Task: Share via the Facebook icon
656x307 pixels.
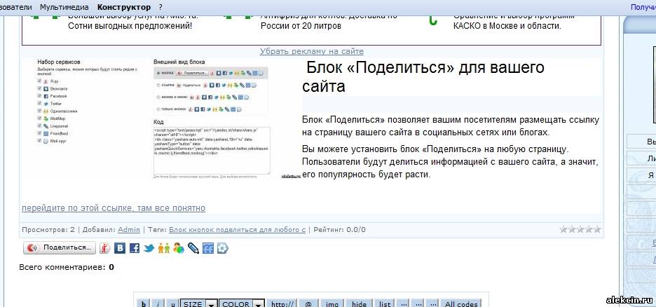Action: pos(135,248)
